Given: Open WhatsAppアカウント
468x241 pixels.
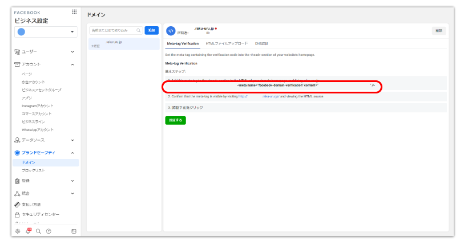Looking at the screenshot, I should (38, 129).
